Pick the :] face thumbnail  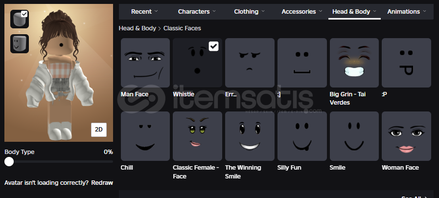(302, 63)
